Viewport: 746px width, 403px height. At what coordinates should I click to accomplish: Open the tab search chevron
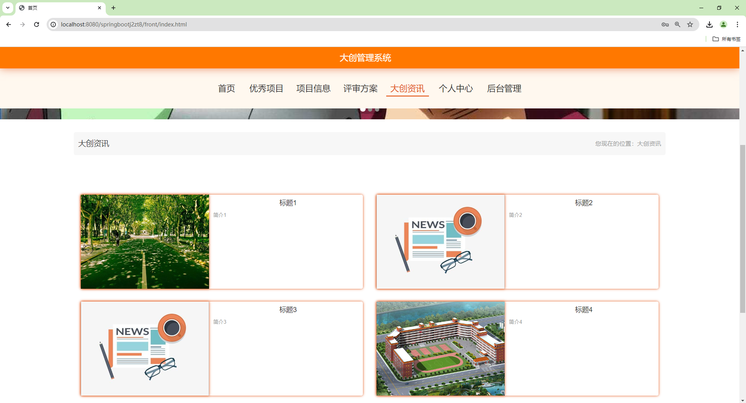tap(7, 8)
